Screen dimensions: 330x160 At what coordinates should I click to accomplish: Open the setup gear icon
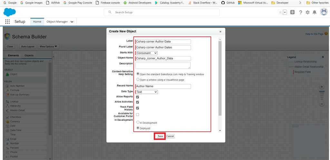click(307, 13)
